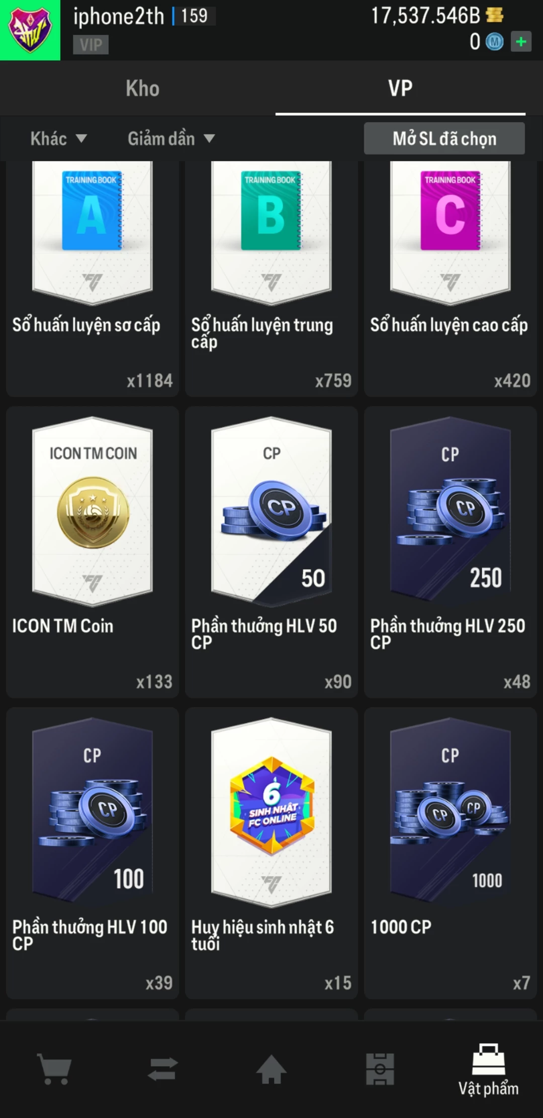Select the ICON TM Coin item
543x1118 pixels.
[x=93, y=552]
